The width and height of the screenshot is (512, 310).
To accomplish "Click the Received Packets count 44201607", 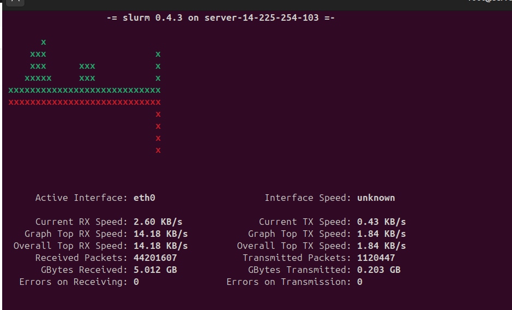I will tap(155, 258).
